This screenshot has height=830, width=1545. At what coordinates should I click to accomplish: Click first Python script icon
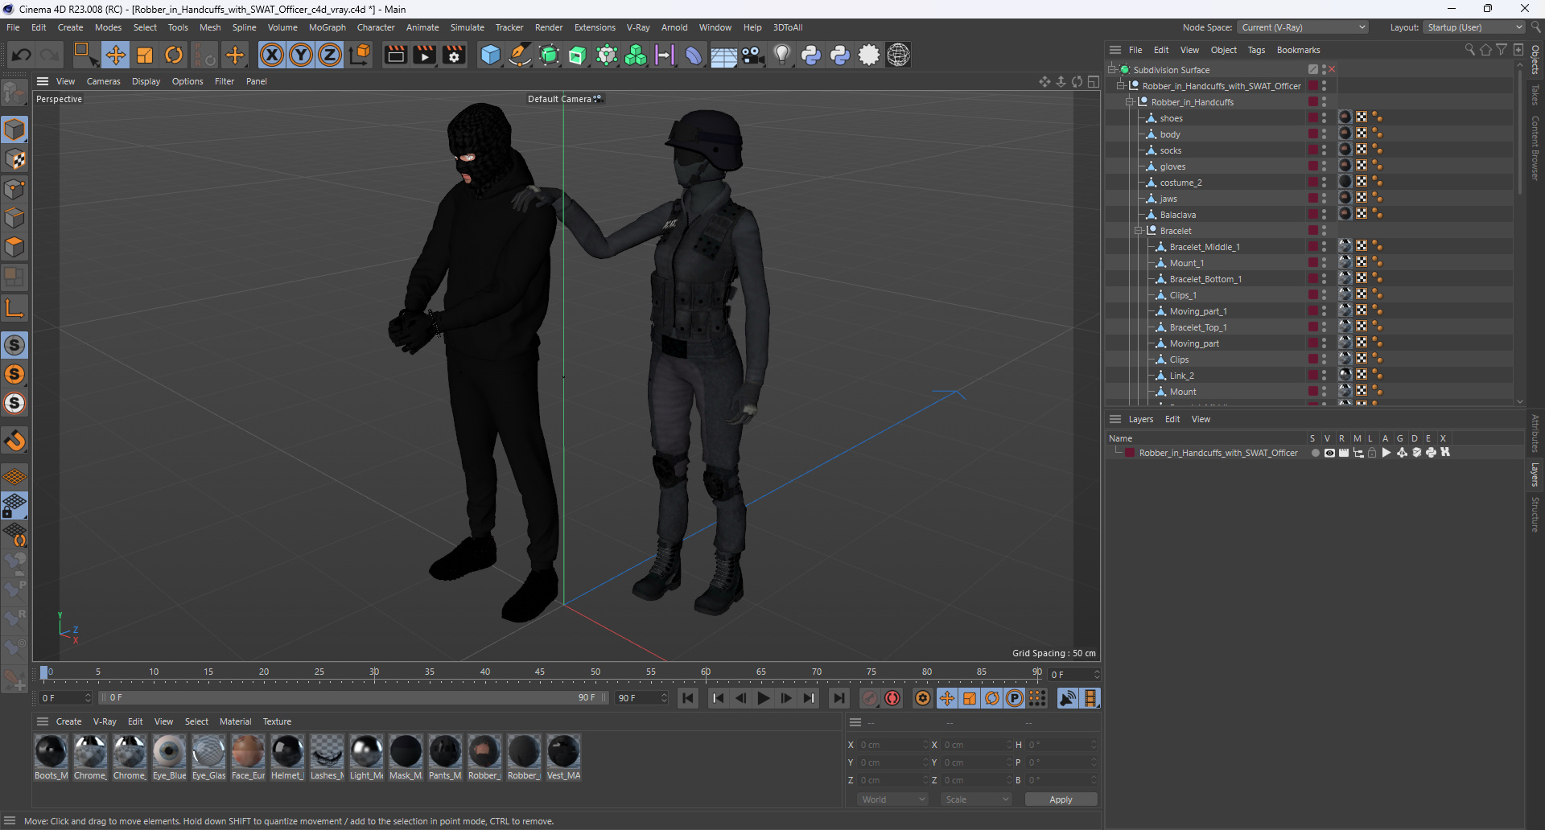coord(811,55)
